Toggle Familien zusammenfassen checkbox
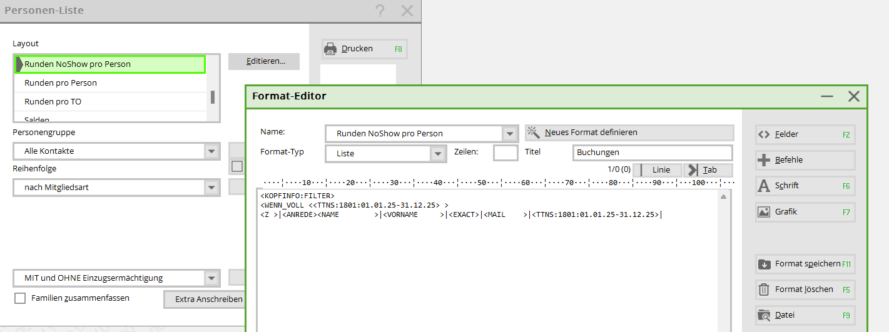889x332 pixels. coord(20,298)
